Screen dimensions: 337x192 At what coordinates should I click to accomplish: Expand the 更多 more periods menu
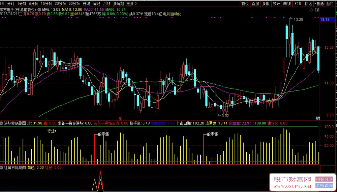[x=131, y=4]
